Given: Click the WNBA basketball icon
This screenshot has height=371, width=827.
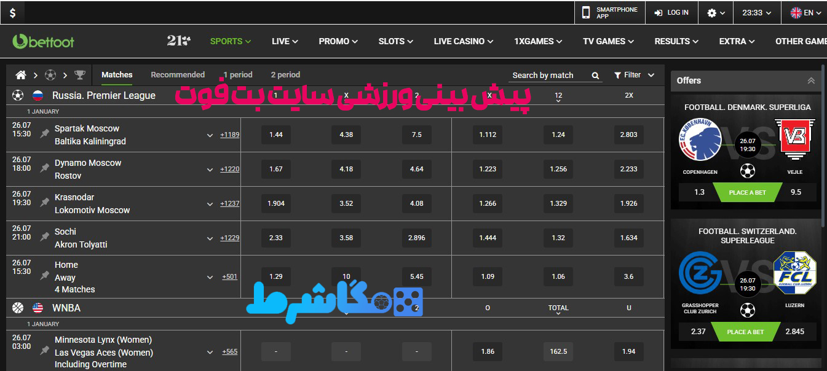Looking at the screenshot, I should tap(18, 308).
